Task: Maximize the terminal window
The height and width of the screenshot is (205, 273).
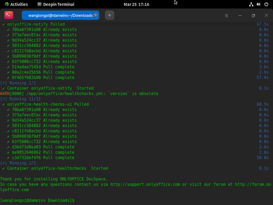Action: [253, 15]
